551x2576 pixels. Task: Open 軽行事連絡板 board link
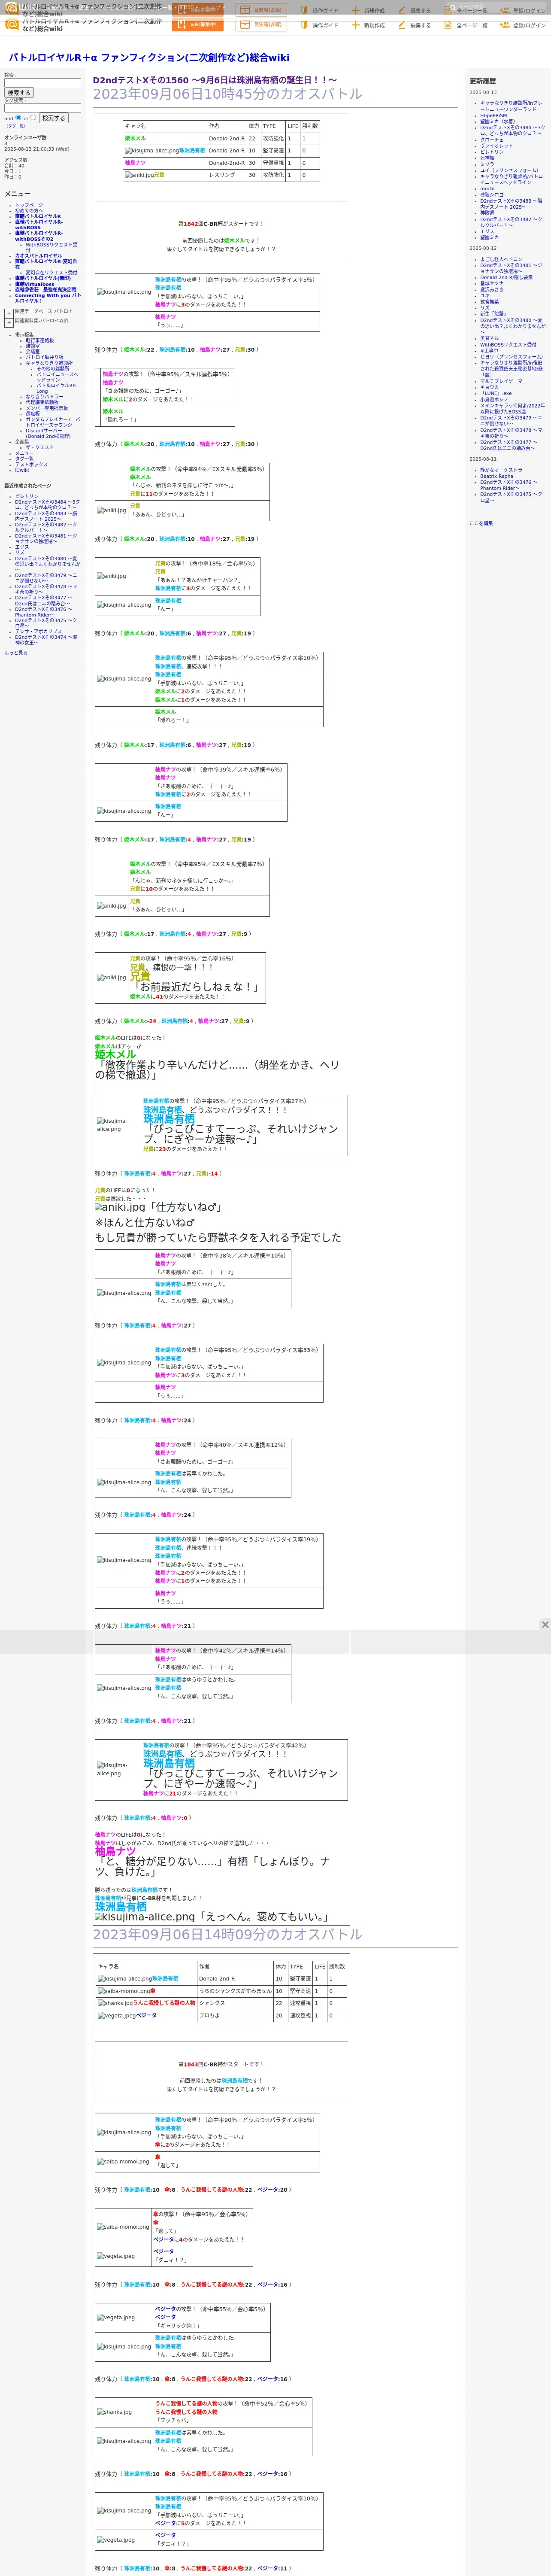tap(40, 340)
